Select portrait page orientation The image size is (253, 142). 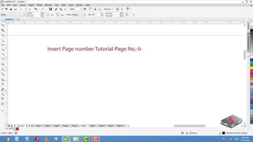pos(48,15)
